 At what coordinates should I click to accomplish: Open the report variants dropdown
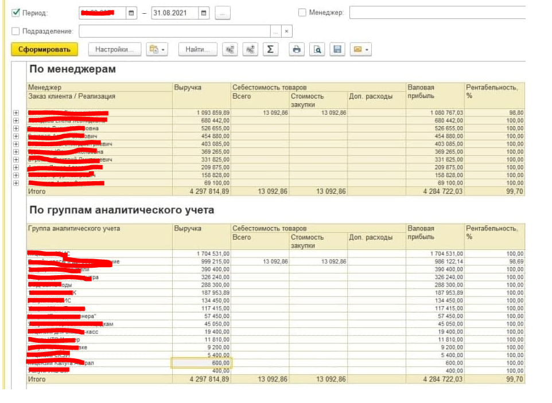click(x=157, y=50)
